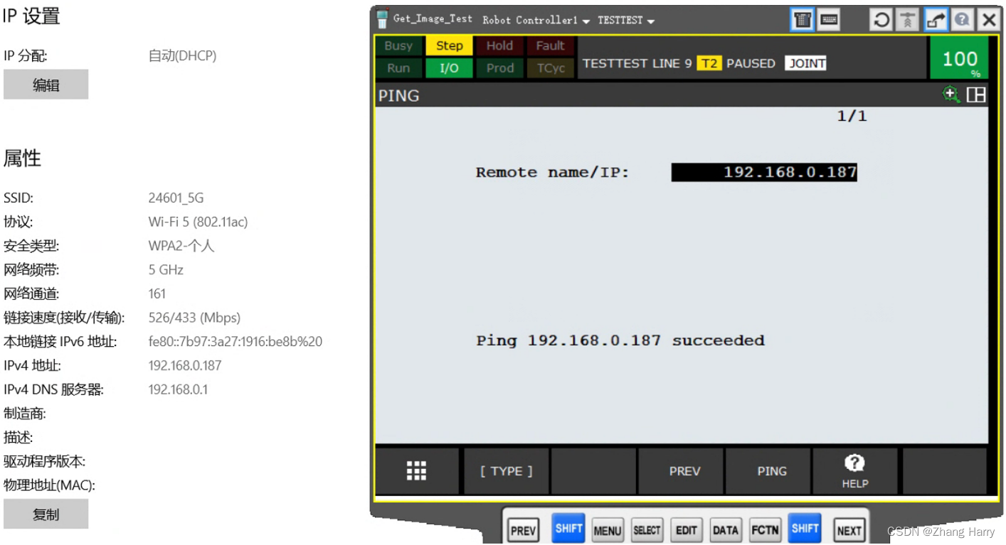Click the 自动(DHCP) value

point(182,55)
